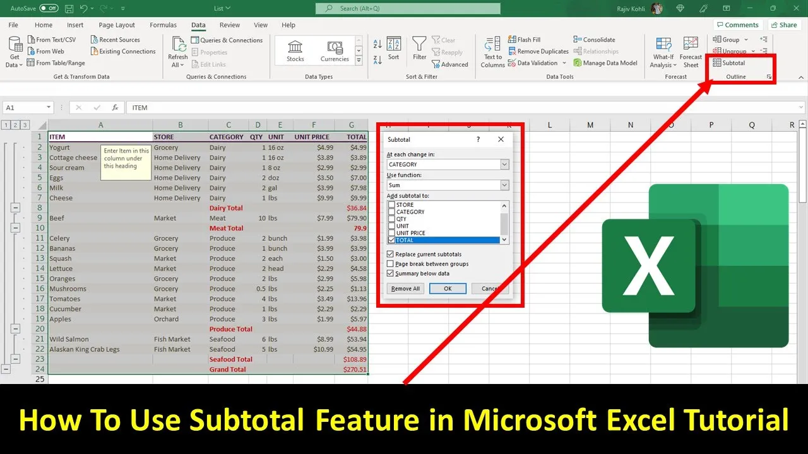Click the Save icon in title bar
808x454 pixels.
tap(69, 8)
